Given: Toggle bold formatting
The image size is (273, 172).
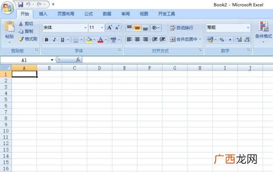Looking at the screenshot, I should coord(46,40).
